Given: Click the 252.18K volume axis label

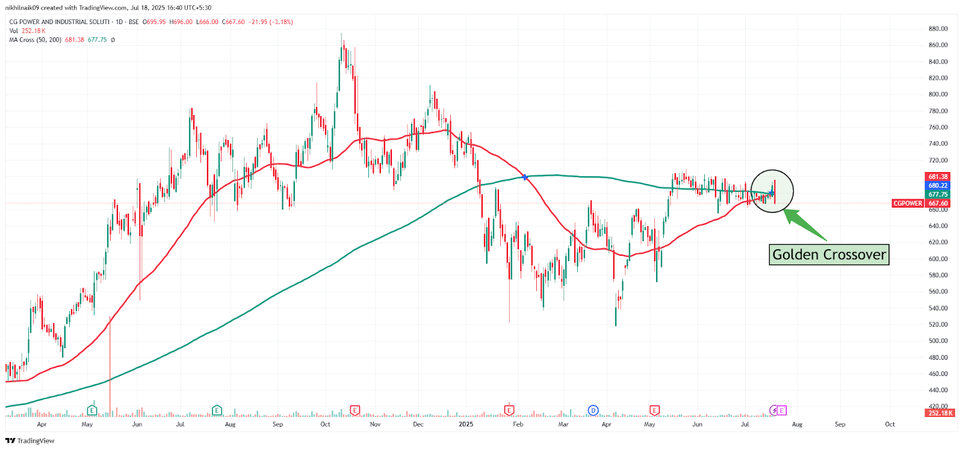Looking at the screenshot, I should tap(940, 413).
